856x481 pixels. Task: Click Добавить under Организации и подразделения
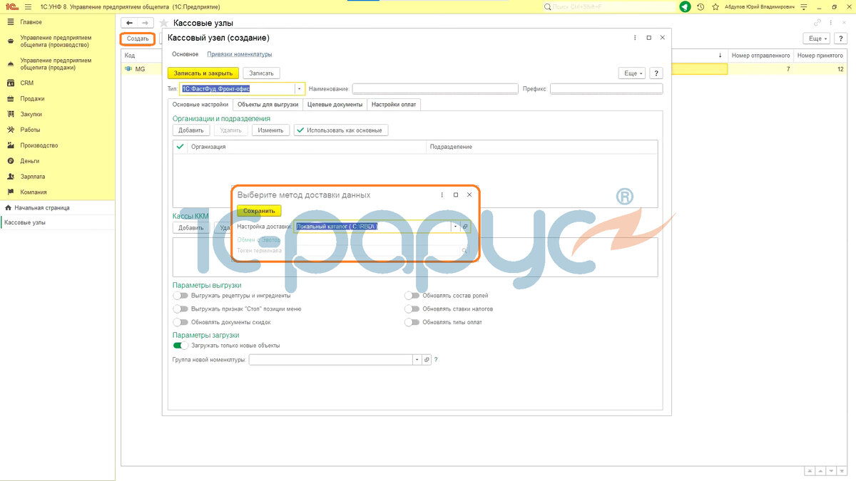coord(190,130)
